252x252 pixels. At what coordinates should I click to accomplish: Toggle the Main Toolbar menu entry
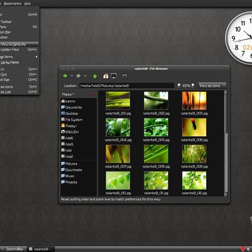click(x=20, y=22)
